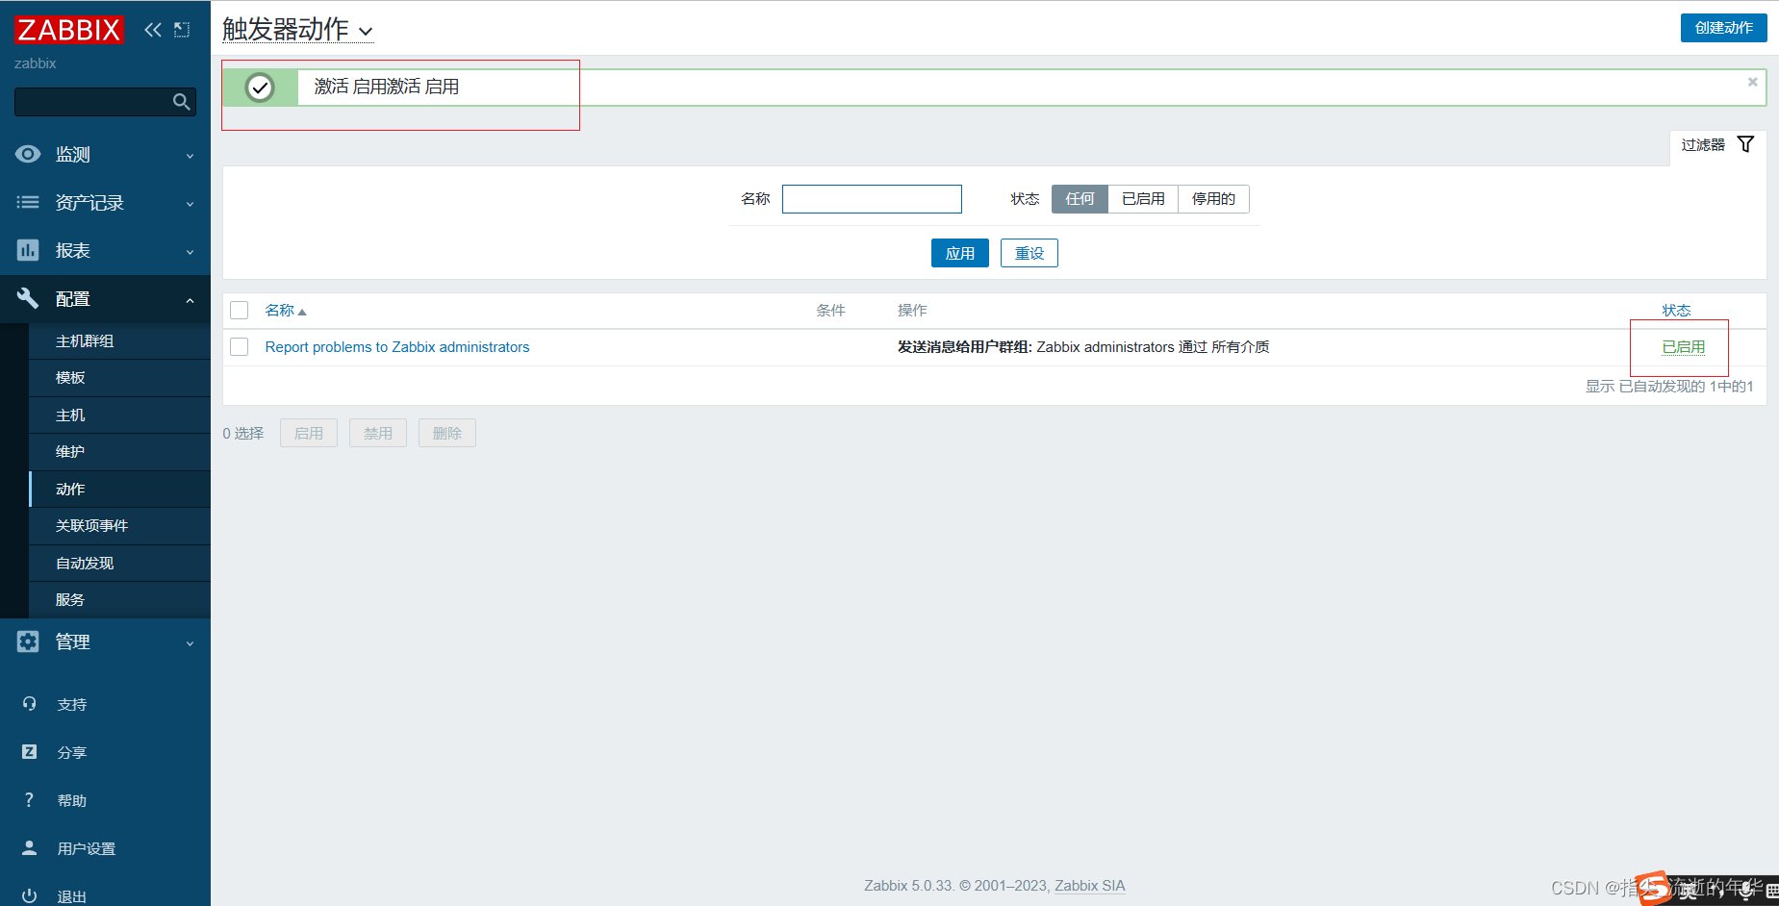Screen dimensions: 1779x906
Task: Select 任何 status filter option
Action: tap(1080, 199)
